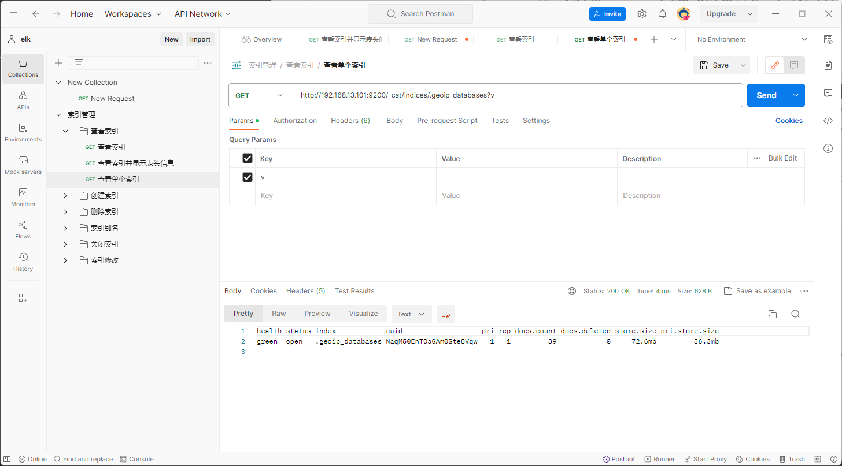Screen dimensions: 842x466
Task: Open the Mock servers sidebar icon
Action: [23, 165]
